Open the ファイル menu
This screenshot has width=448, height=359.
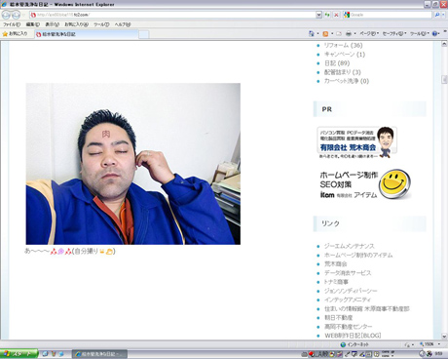(x=12, y=24)
